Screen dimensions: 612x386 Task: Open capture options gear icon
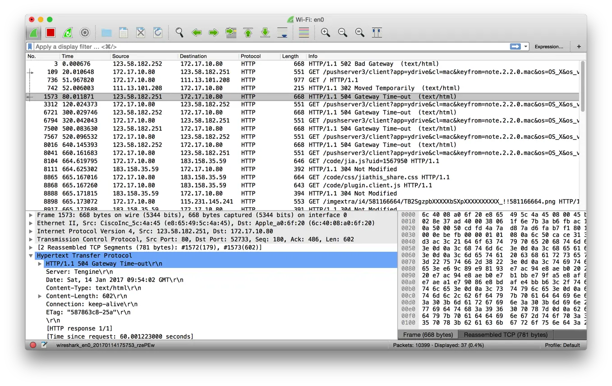coord(85,32)
